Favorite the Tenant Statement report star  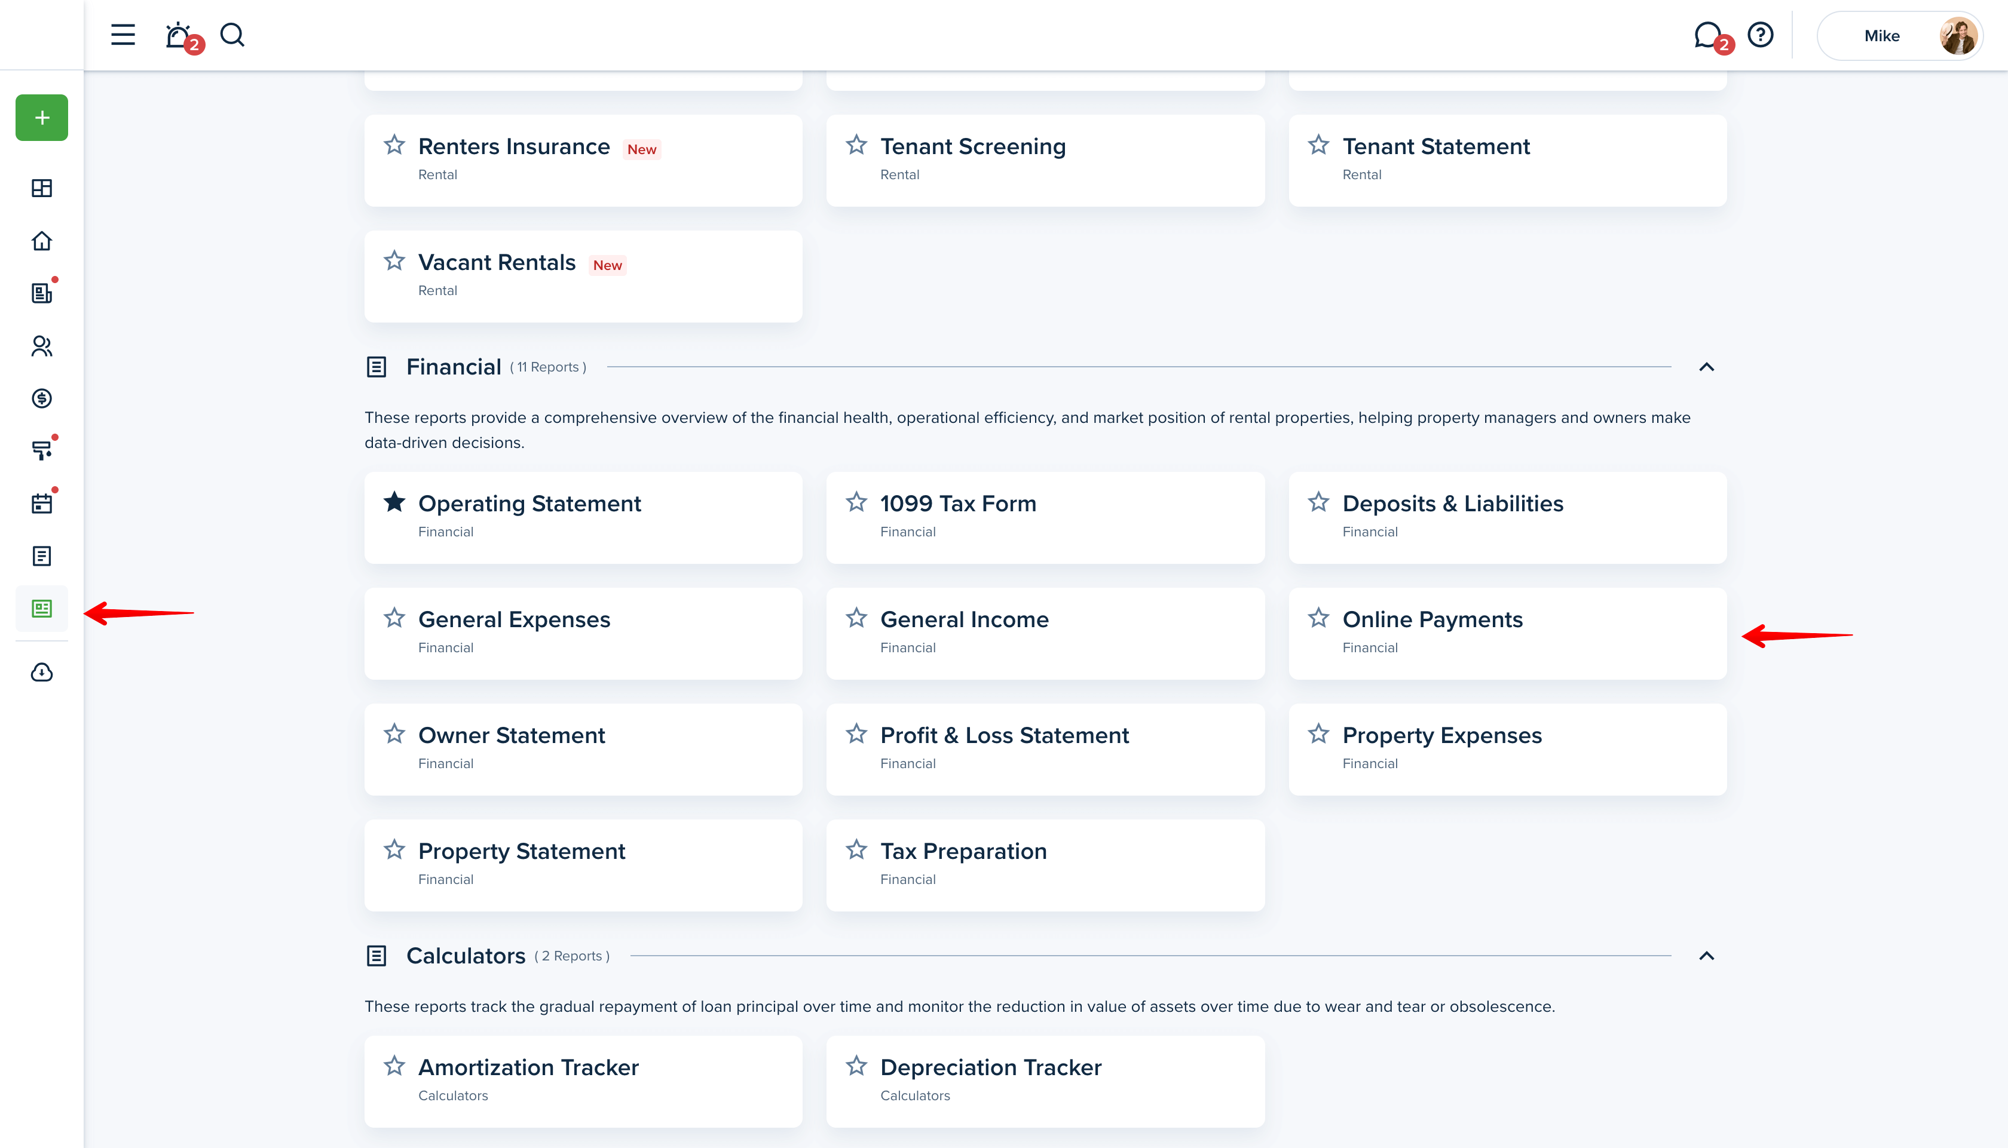coord(1319,145)
